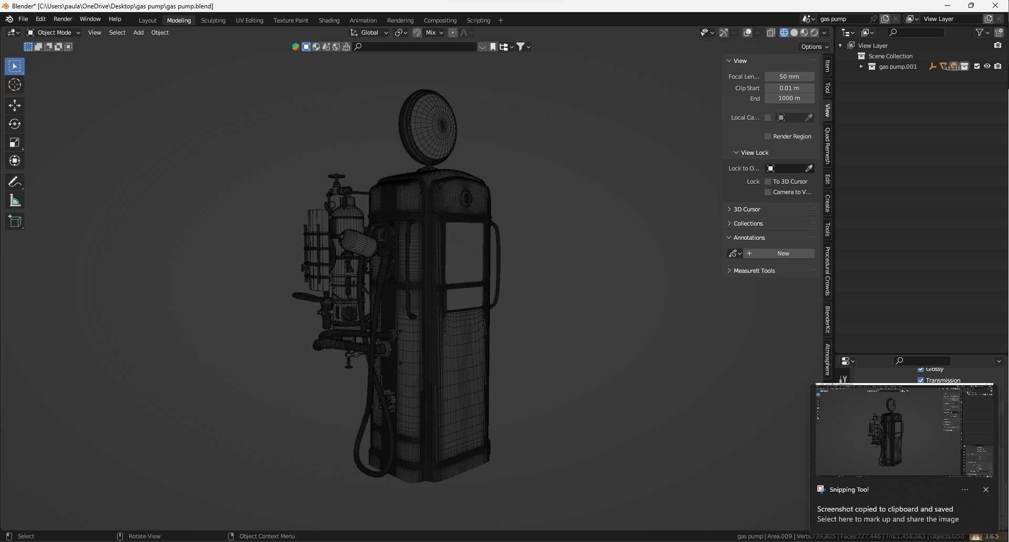
Task: Toggle proportional editing
Action: click(453, 33)
